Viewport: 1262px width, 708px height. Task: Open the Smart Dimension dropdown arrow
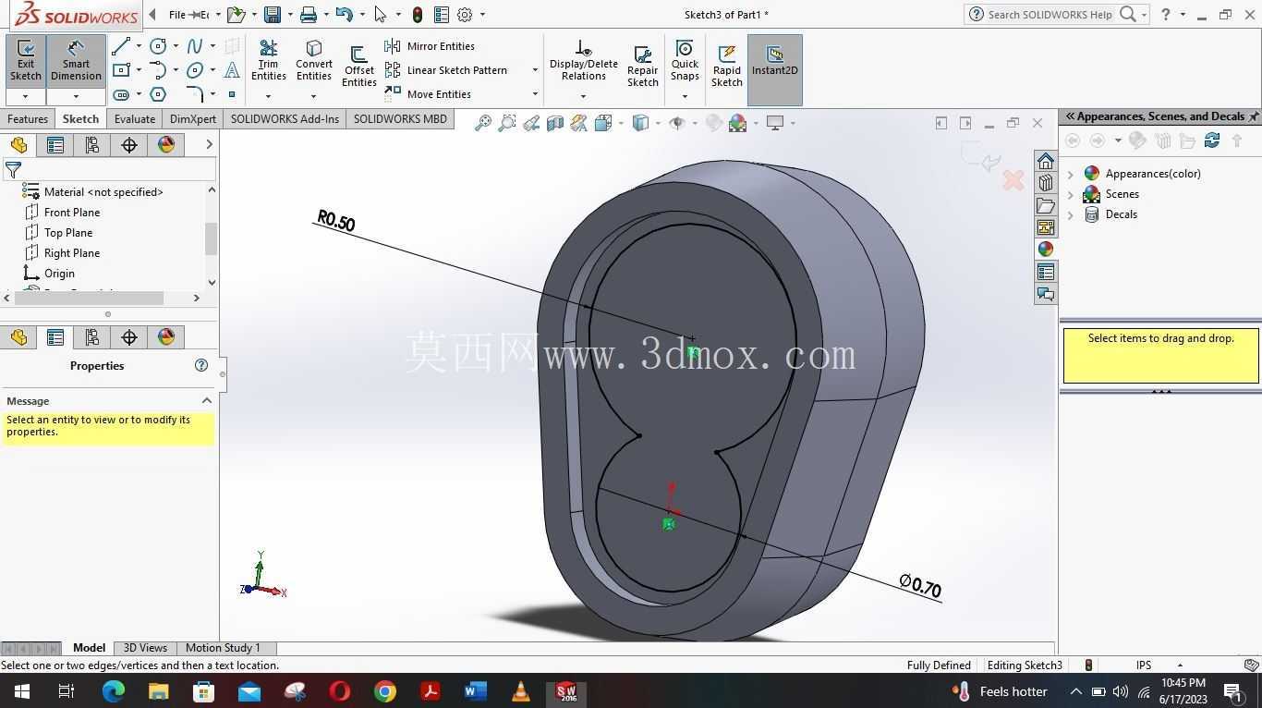point(76,96)
